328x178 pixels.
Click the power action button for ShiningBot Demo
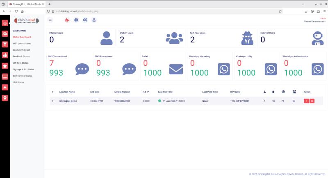tap(312, 100)
